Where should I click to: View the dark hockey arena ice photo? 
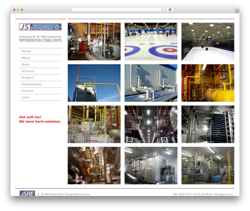coord(208,41)
